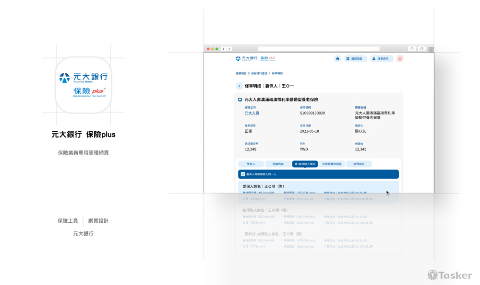Open the 繳費資訊 tab
Image resolution: width=480 pixels, height=285 pixels.
359,164
